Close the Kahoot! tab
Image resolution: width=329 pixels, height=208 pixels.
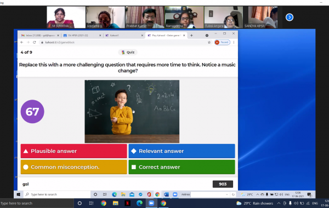point(142,36)
